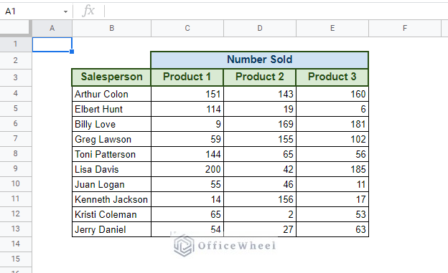This screenshot has height=273, width=448.
Task: Open the Name box dropdown arrow
Action: 66,11
